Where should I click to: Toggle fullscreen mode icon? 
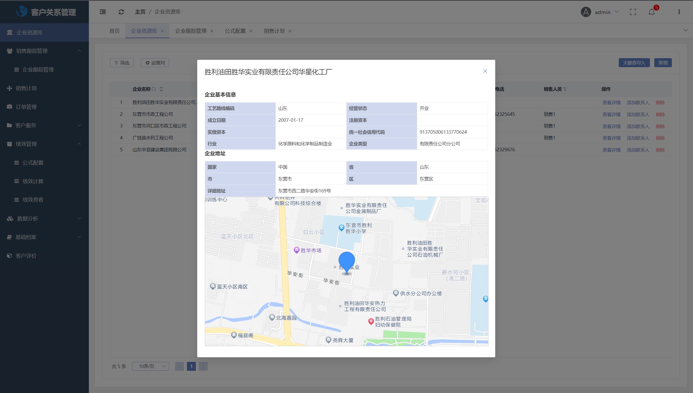pyautogui.click(x=633, y=12)
